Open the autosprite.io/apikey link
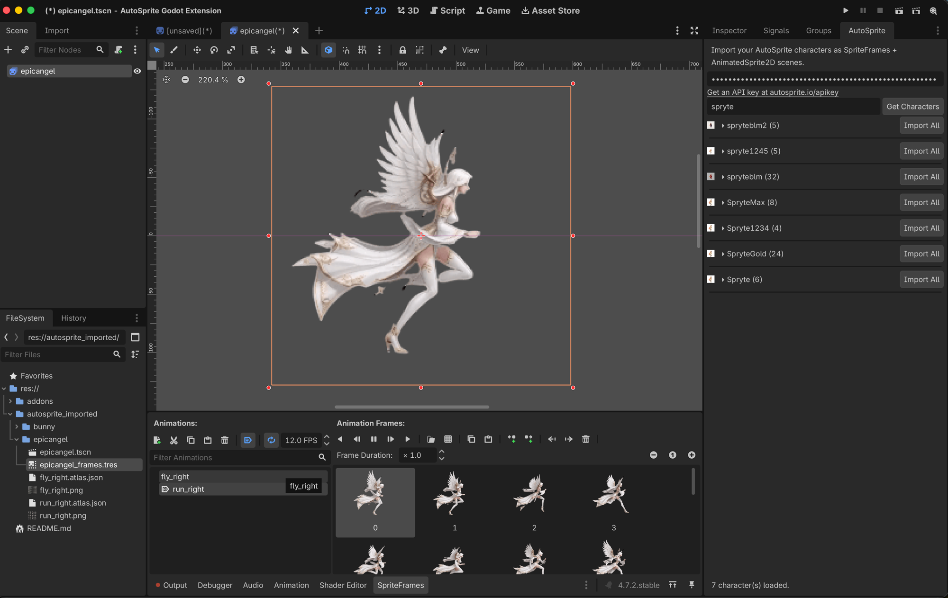948x598 pixels. (773, 92)
